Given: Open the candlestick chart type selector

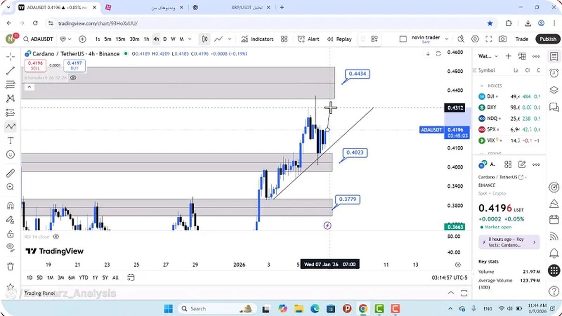Looking at the screenshot, I should (205, 39).
